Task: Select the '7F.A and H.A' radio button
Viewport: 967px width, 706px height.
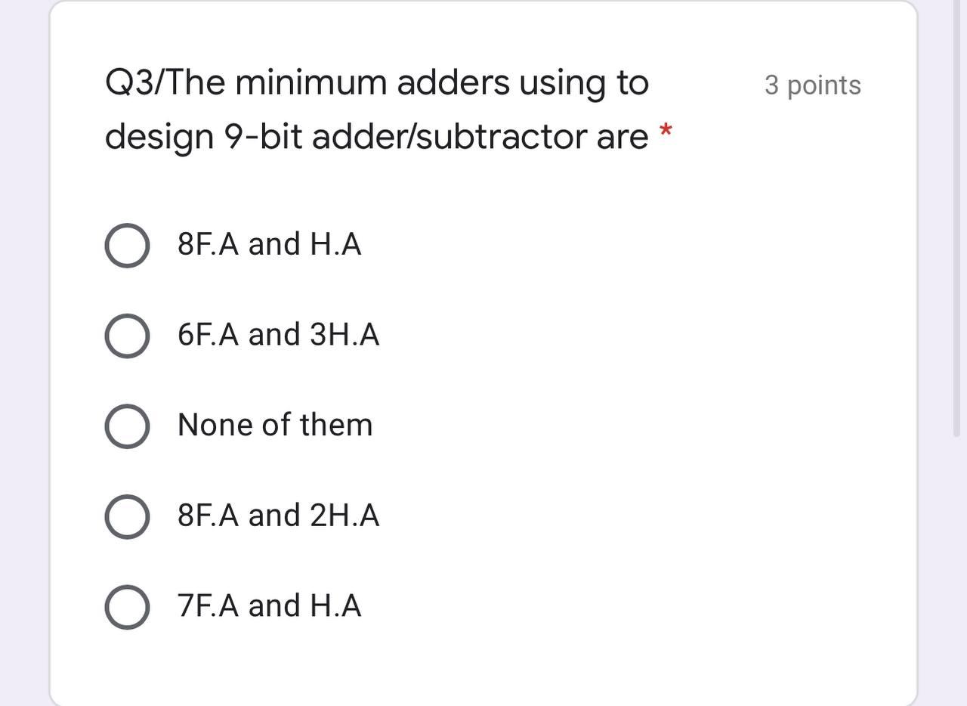Action: pos(126,605)
